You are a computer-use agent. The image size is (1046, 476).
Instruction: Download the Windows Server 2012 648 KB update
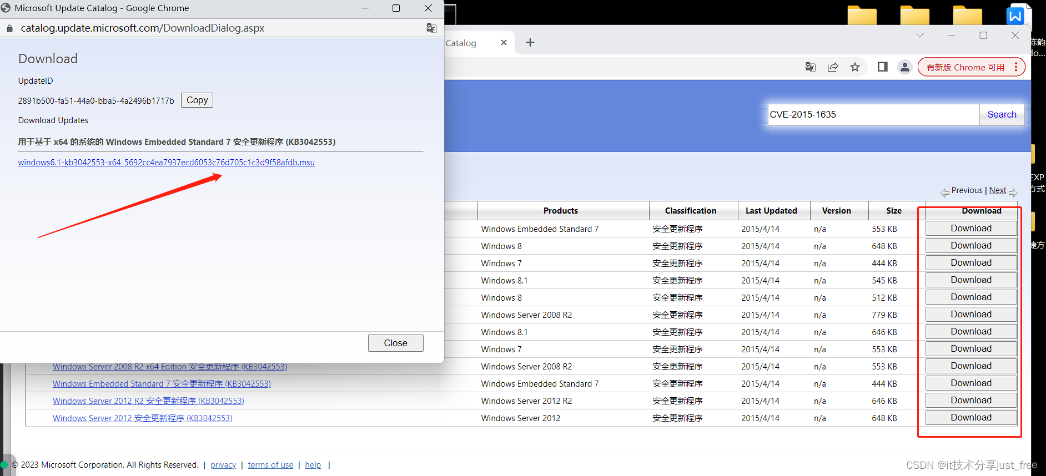[x=971, y=418]
